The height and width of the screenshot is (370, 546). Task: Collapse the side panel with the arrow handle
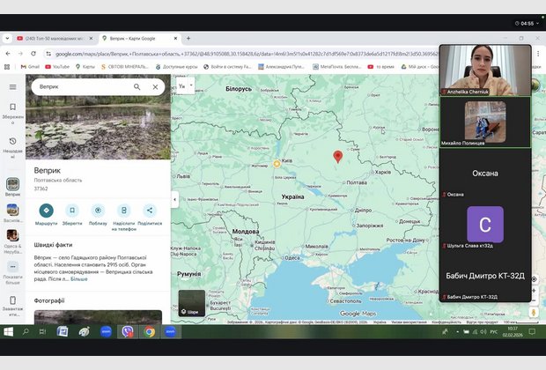click(174, 199)
